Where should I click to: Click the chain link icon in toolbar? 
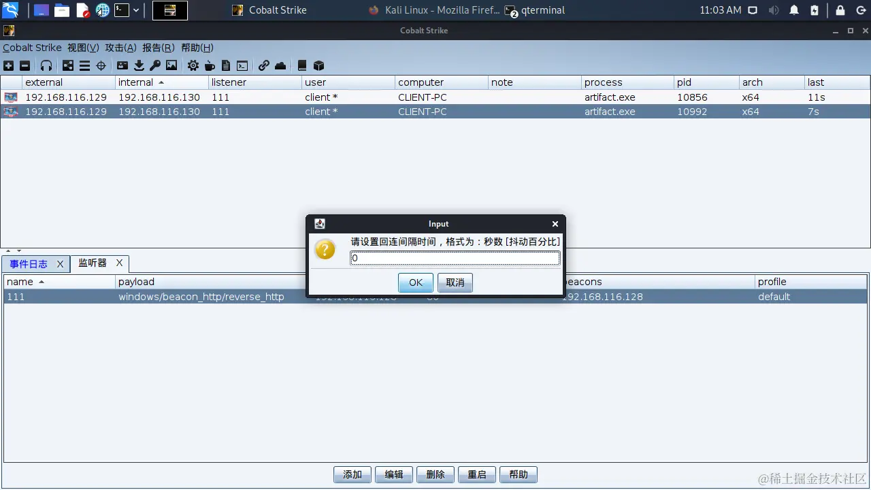point(264,66)
